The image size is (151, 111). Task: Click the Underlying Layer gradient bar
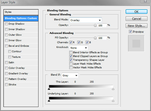81,98
